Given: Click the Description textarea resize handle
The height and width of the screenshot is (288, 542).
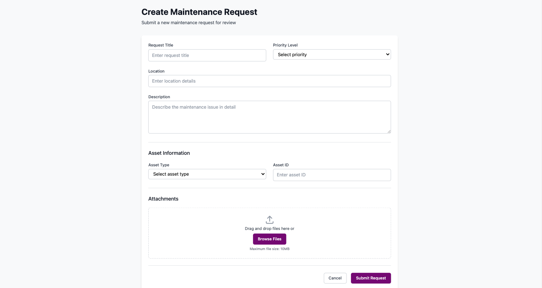Looking at the screenshot, I should (x=389, y=132).
